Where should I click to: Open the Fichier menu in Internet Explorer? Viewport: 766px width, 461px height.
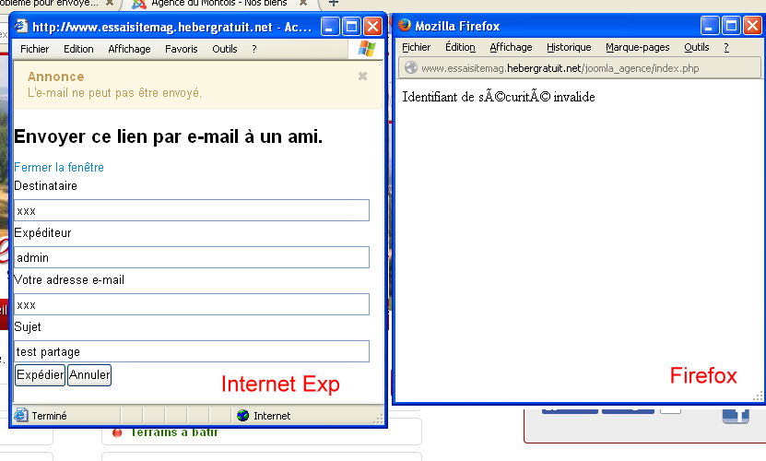[35, 49]
